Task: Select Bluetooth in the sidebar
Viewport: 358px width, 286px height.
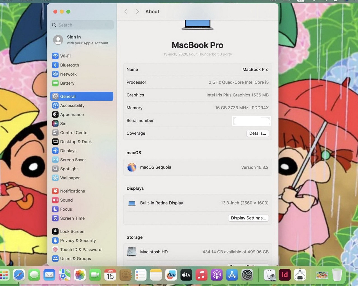Action: (x=82, y=65)
